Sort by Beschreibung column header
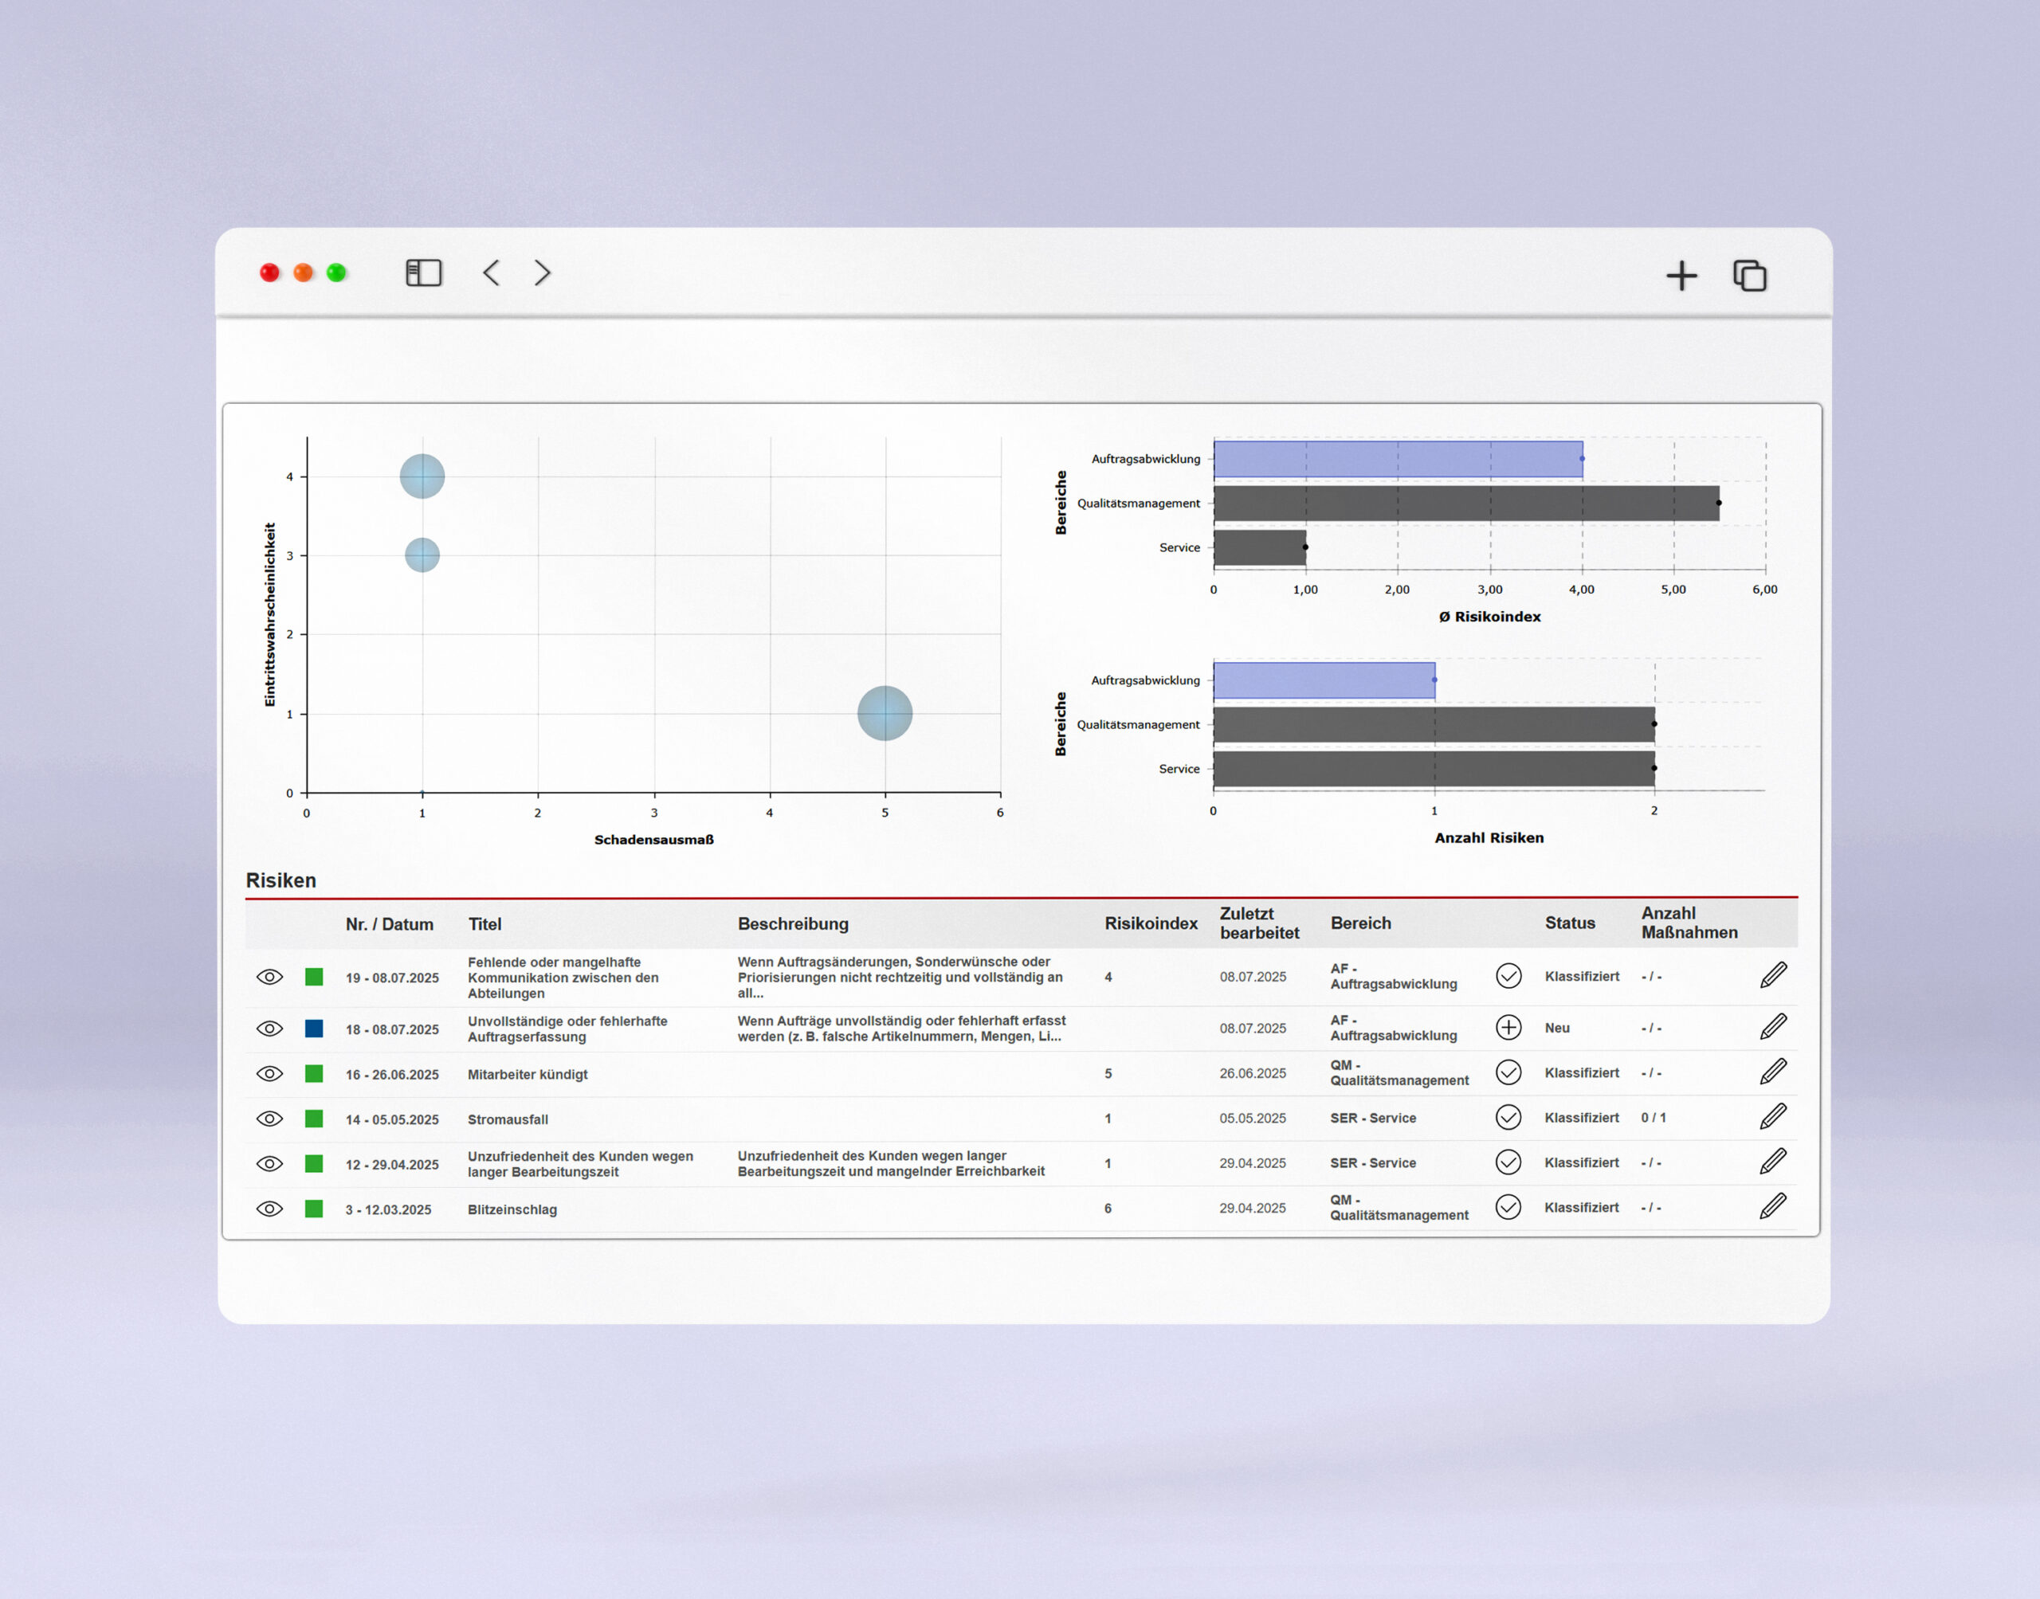This screenshot has width=2040, height=1599. click(x=793, y=923)
